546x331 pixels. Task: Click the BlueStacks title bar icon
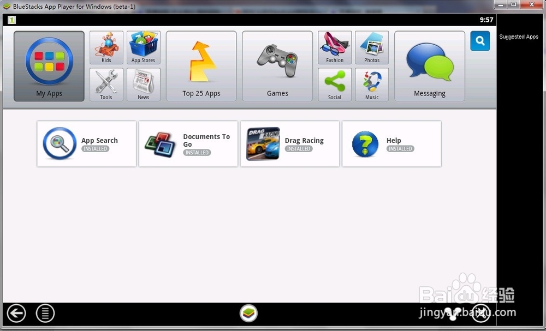click(7, 6)
